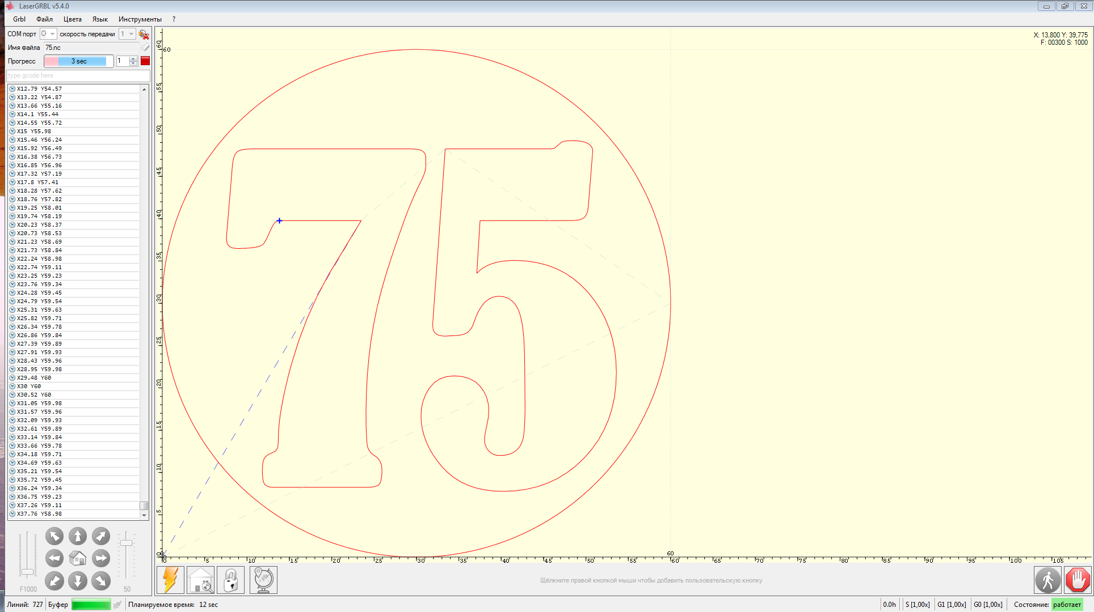1094x612 pixels.
Task: Click the globe set-zero position button
Action: 263,580
